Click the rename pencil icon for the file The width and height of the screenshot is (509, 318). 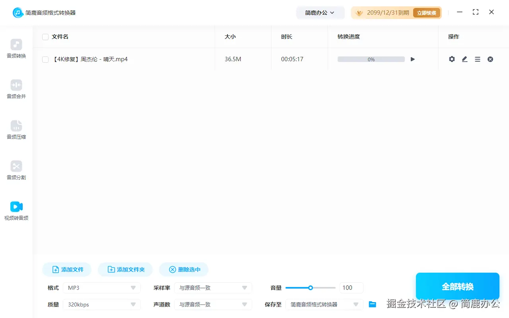click(x=464, y=59)
